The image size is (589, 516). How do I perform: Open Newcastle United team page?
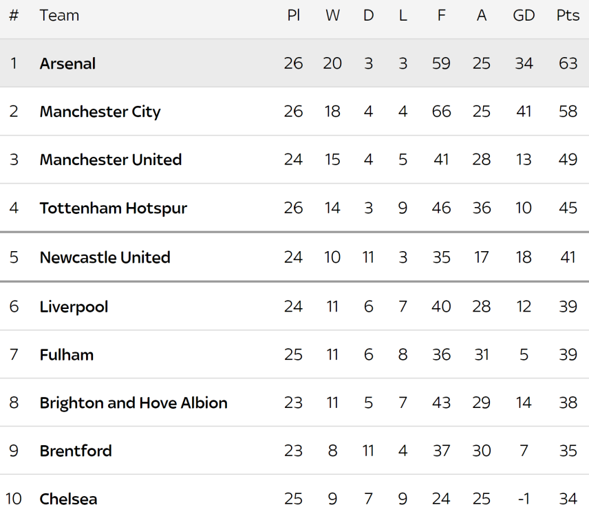(105, 257)
